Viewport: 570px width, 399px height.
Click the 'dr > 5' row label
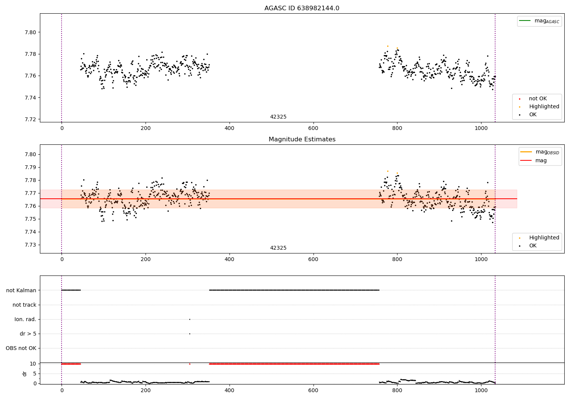point(28,334)
